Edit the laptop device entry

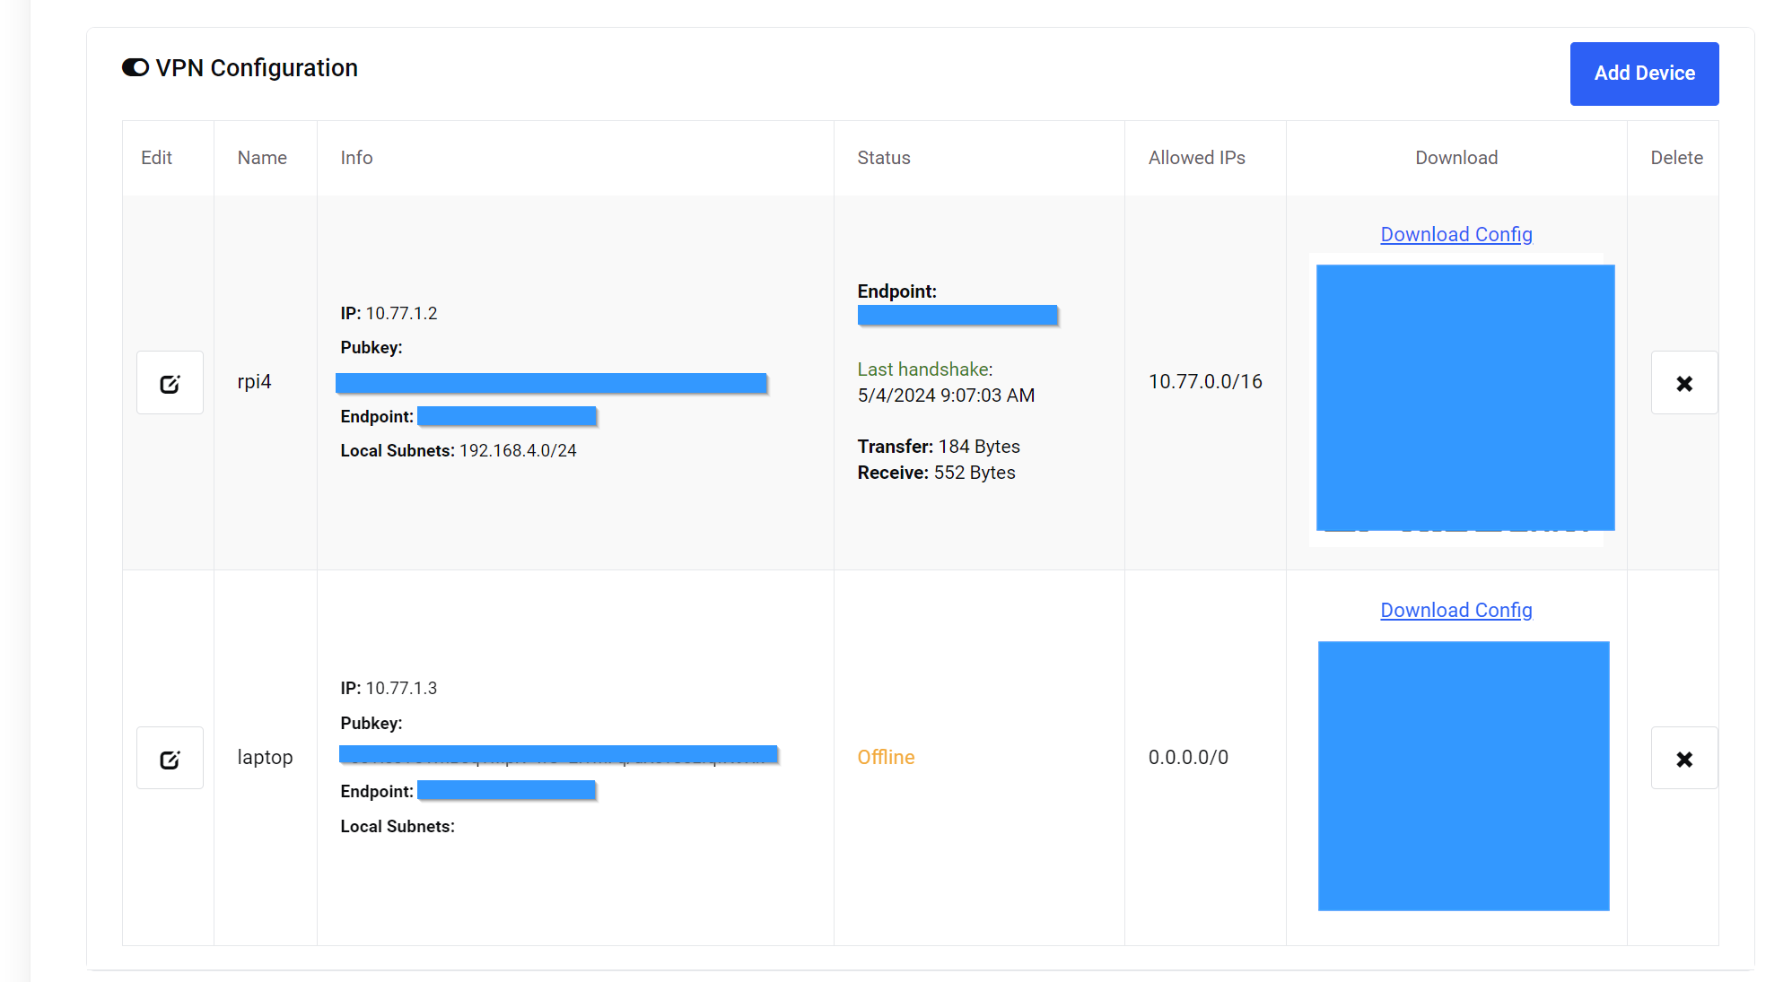pyautogui.click(x=170, y=759)
